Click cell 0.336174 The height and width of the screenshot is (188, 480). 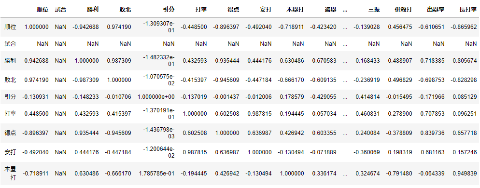click(324, 174)
